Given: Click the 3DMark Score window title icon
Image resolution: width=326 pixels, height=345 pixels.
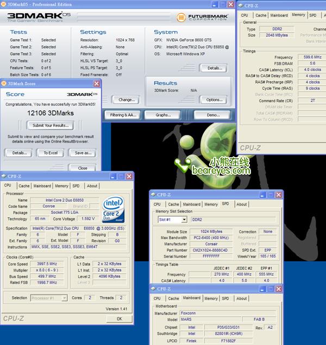Looking at the screenshot, I should (4, 83).
